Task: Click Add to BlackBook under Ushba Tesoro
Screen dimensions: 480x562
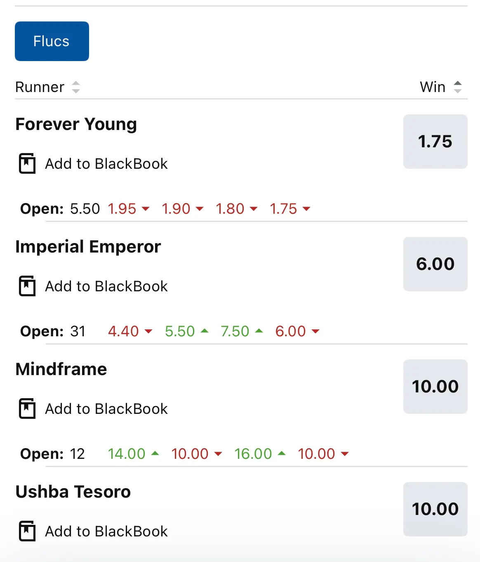Action: tap(106, 531)
